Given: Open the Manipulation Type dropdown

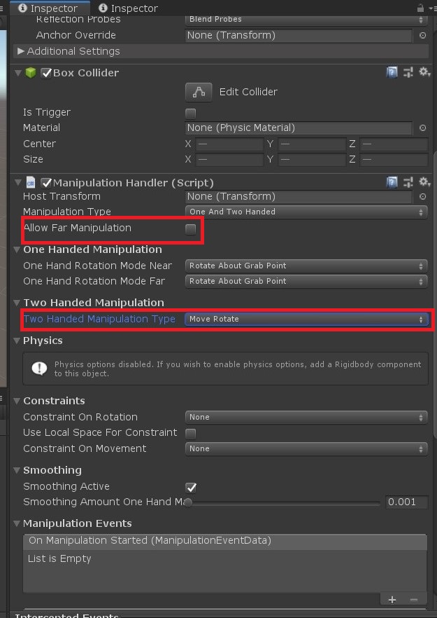Looking at the screenshot, I should [x=306, y=212].
